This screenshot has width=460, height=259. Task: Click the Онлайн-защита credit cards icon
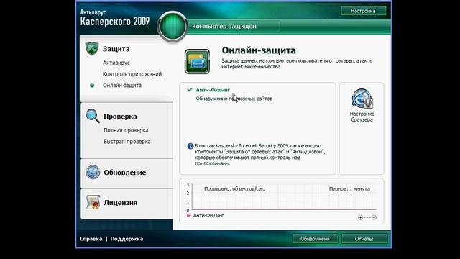197,61
